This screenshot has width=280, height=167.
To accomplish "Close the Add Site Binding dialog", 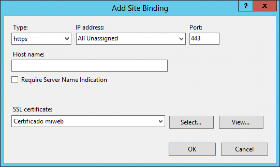I will coord(265,6).
